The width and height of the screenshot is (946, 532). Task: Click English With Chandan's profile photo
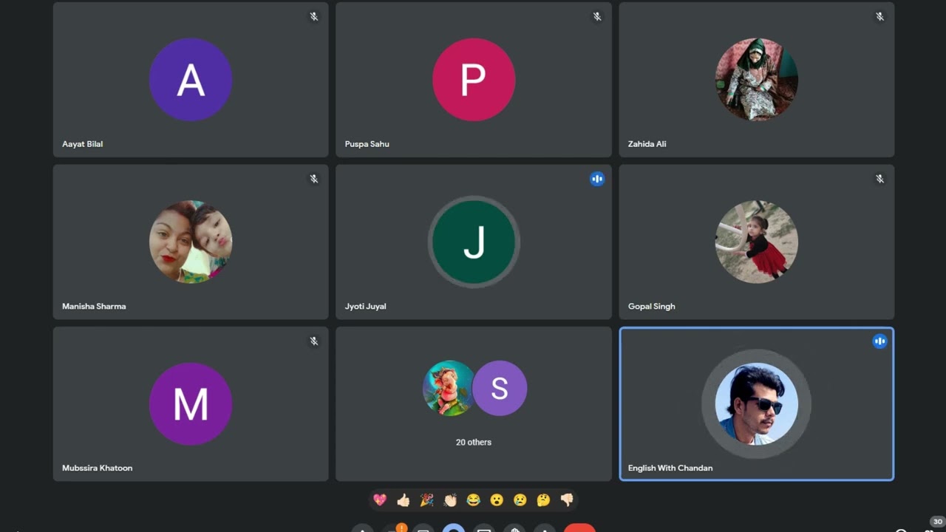[757, 404]
